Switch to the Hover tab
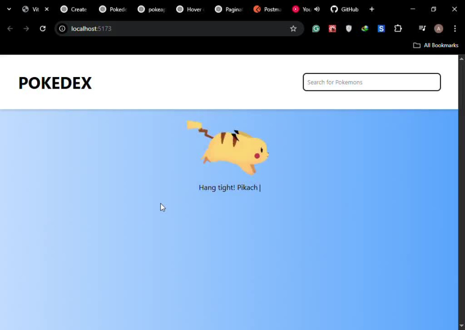 click(190, 9)
